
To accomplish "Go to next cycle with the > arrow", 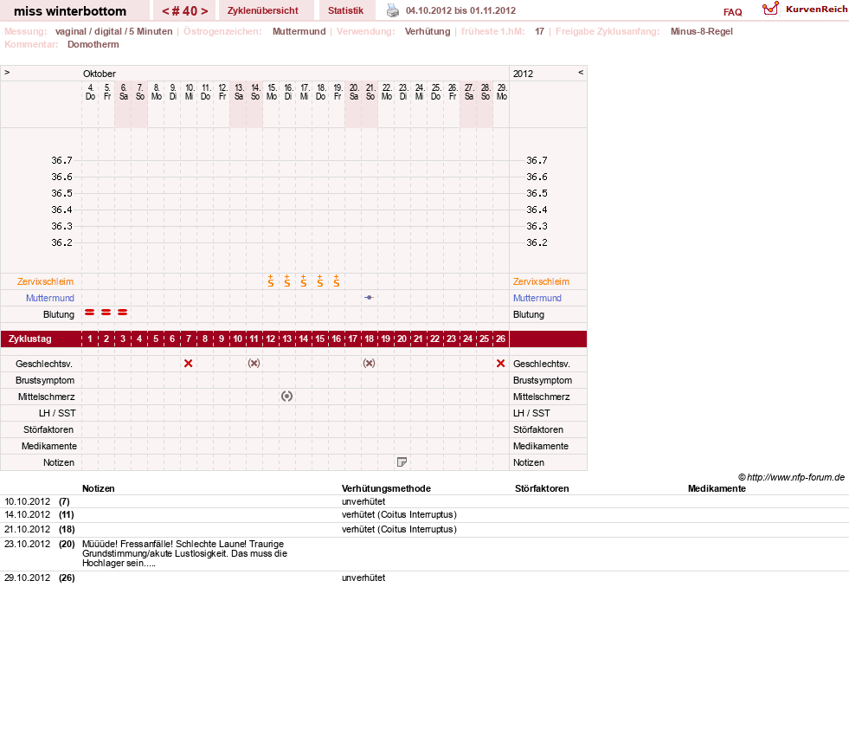I will (x=204, y=11).
